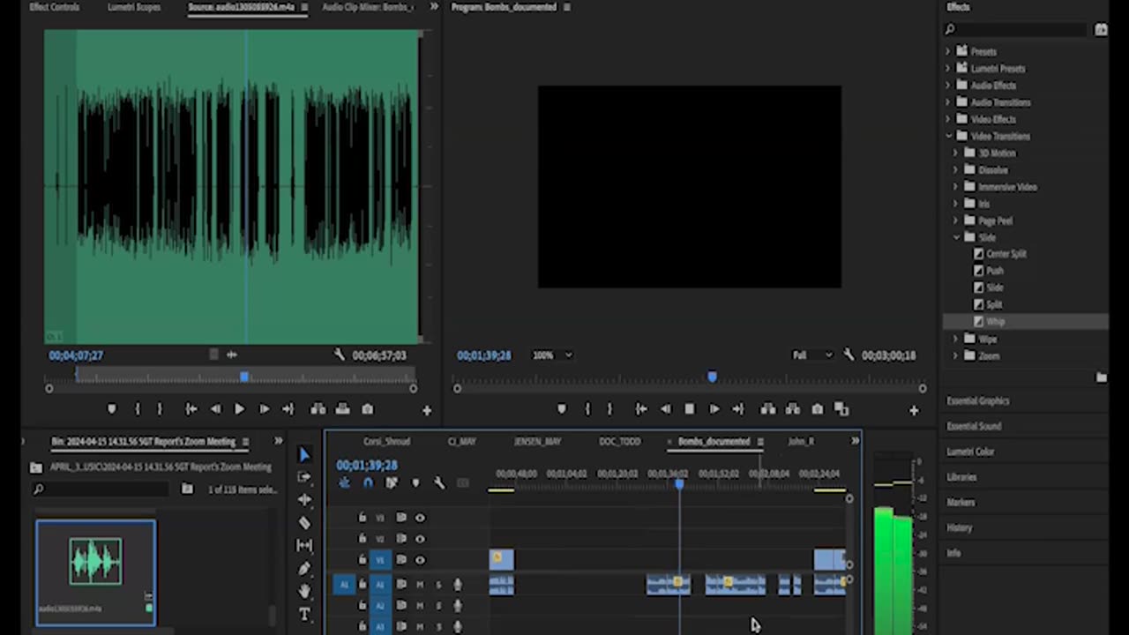1129x635 pixels.
Task: Go to Out point in Source monitor
Action: point(288,409)
